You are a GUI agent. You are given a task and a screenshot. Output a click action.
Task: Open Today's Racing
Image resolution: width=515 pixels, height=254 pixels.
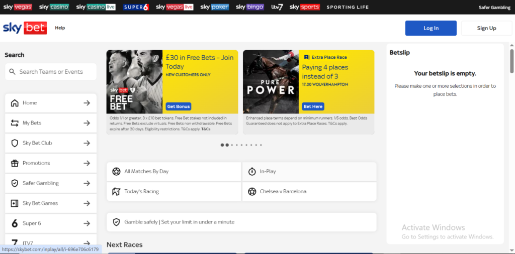[174, 191]
